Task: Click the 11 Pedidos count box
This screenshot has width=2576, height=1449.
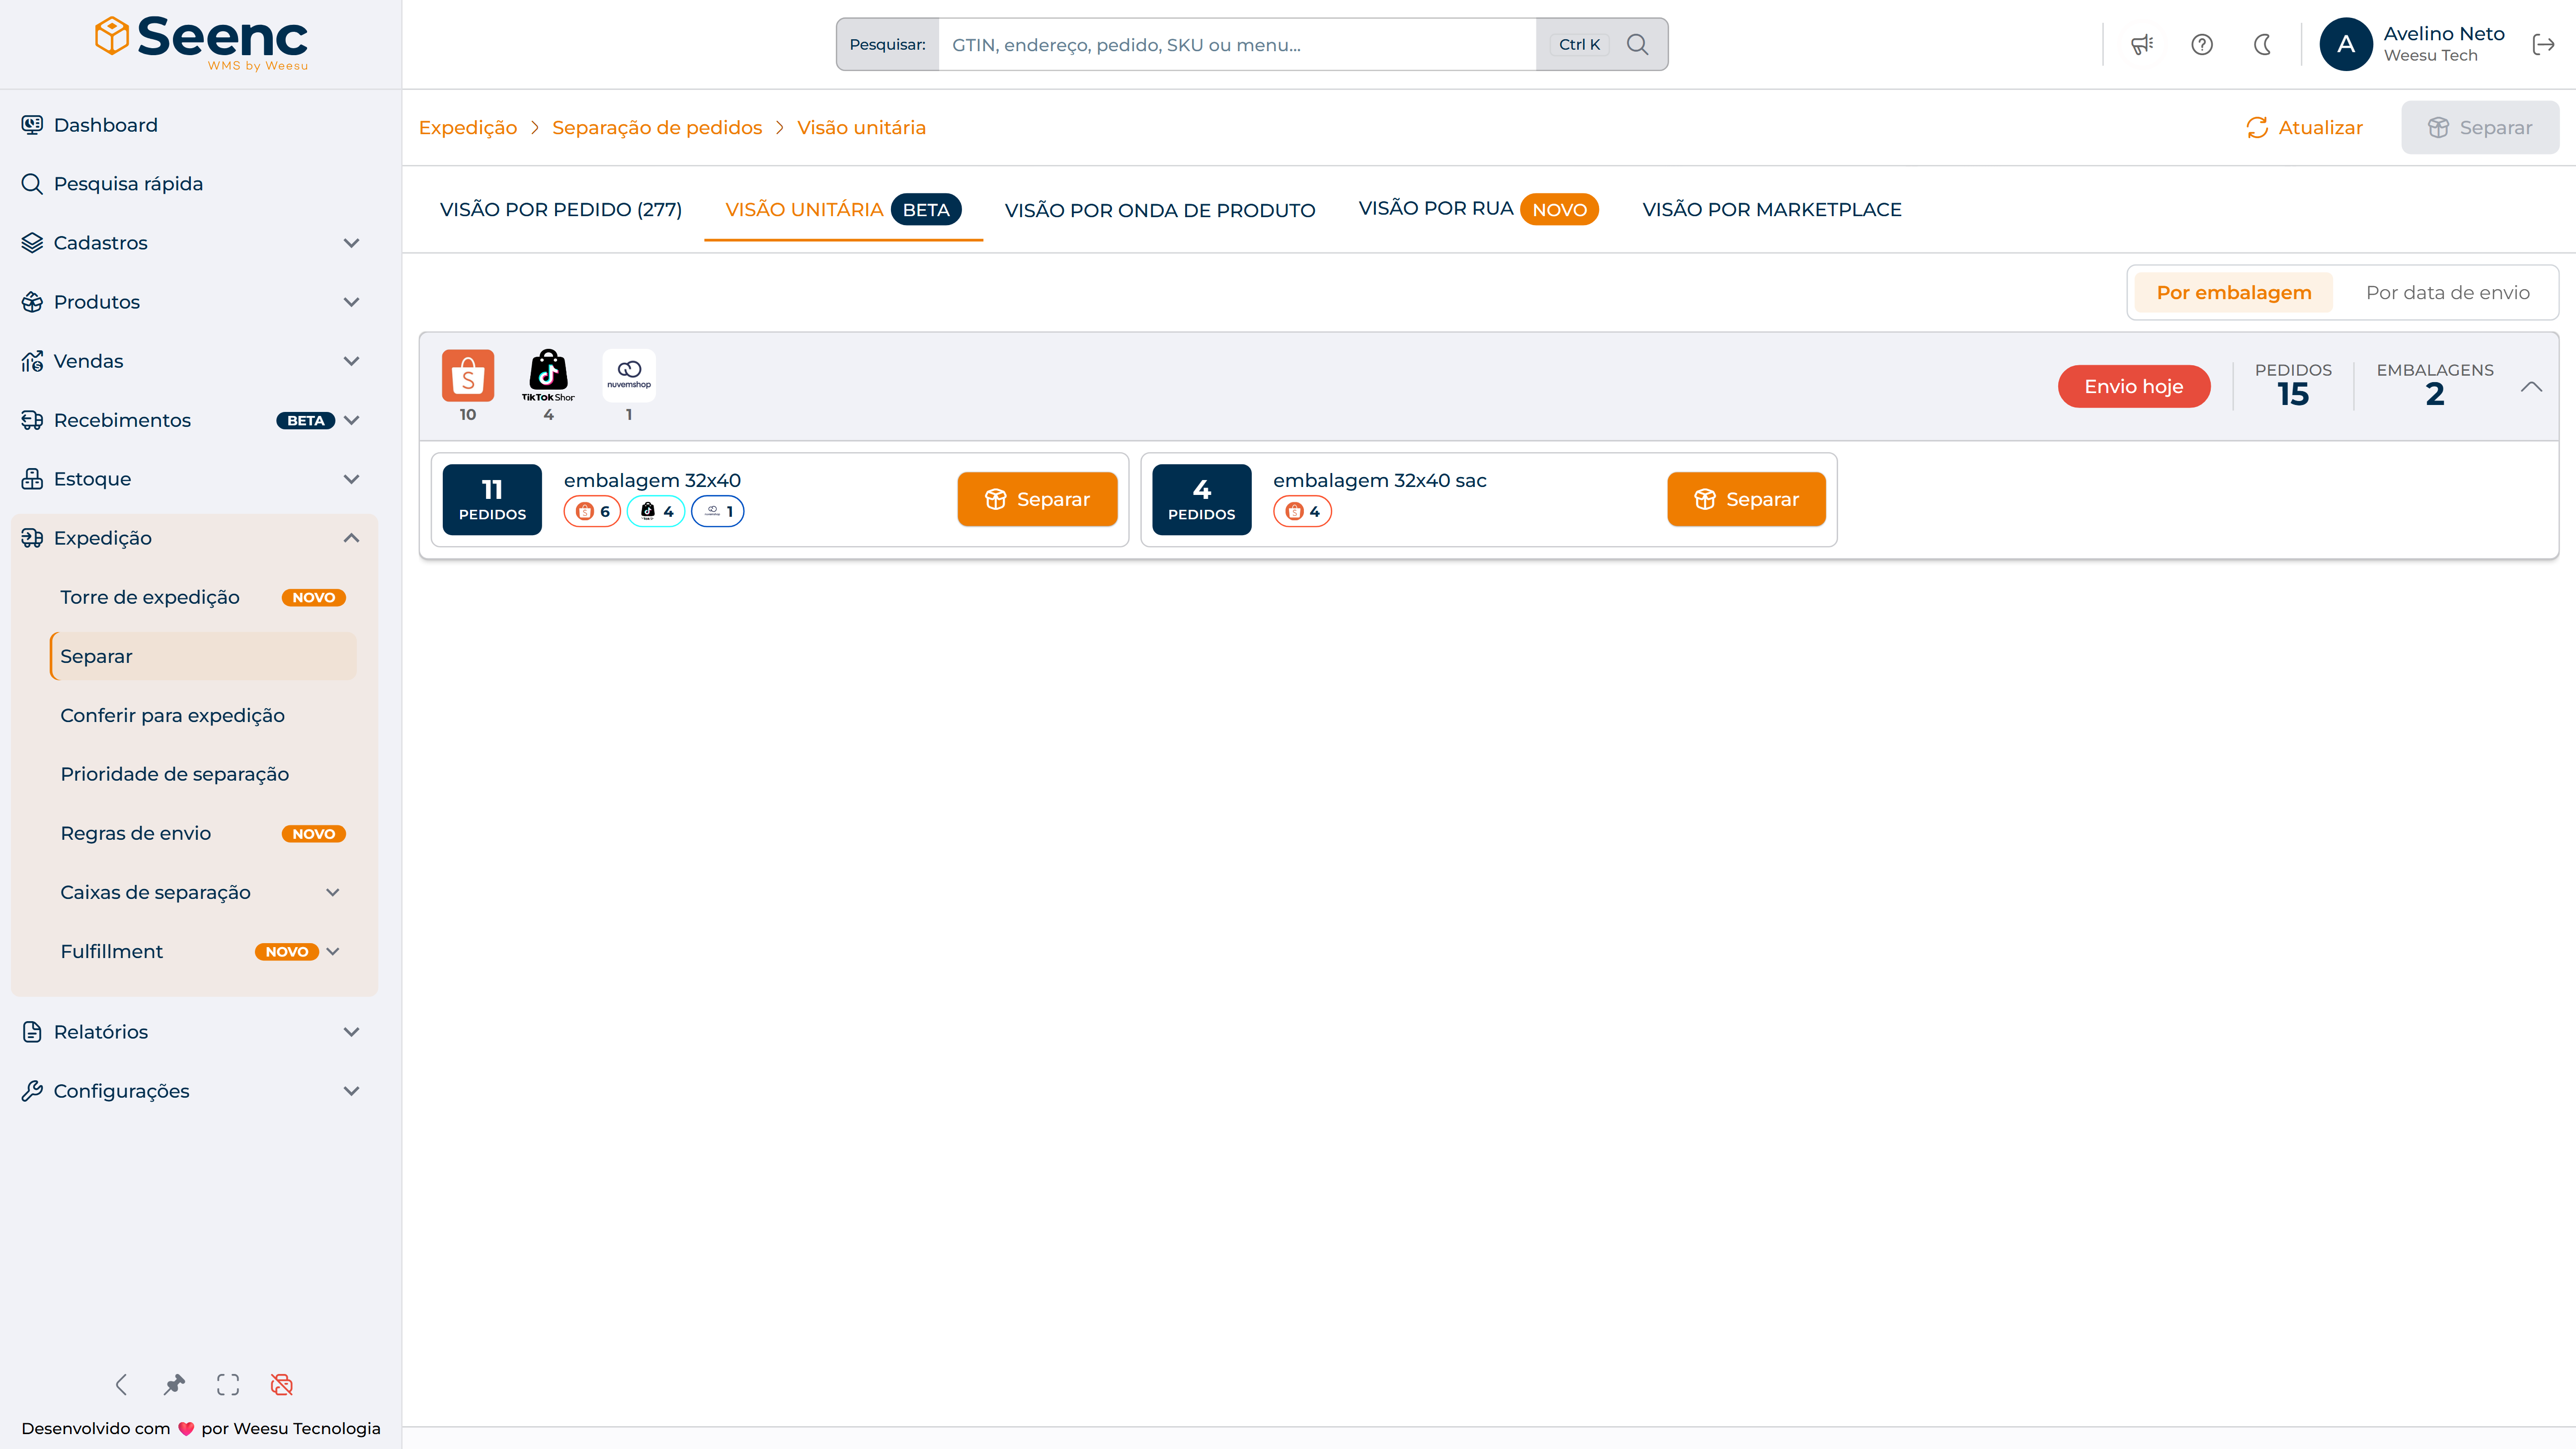Action: pos(492,499)
